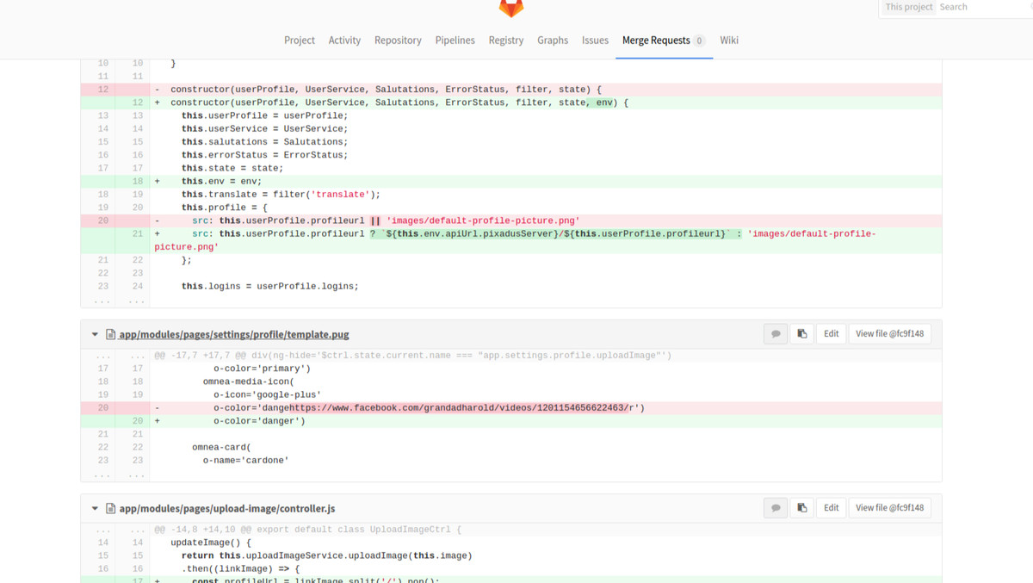View template.pug file at fc9f148
1033x583 pixels.
click(x=889, y=334)
